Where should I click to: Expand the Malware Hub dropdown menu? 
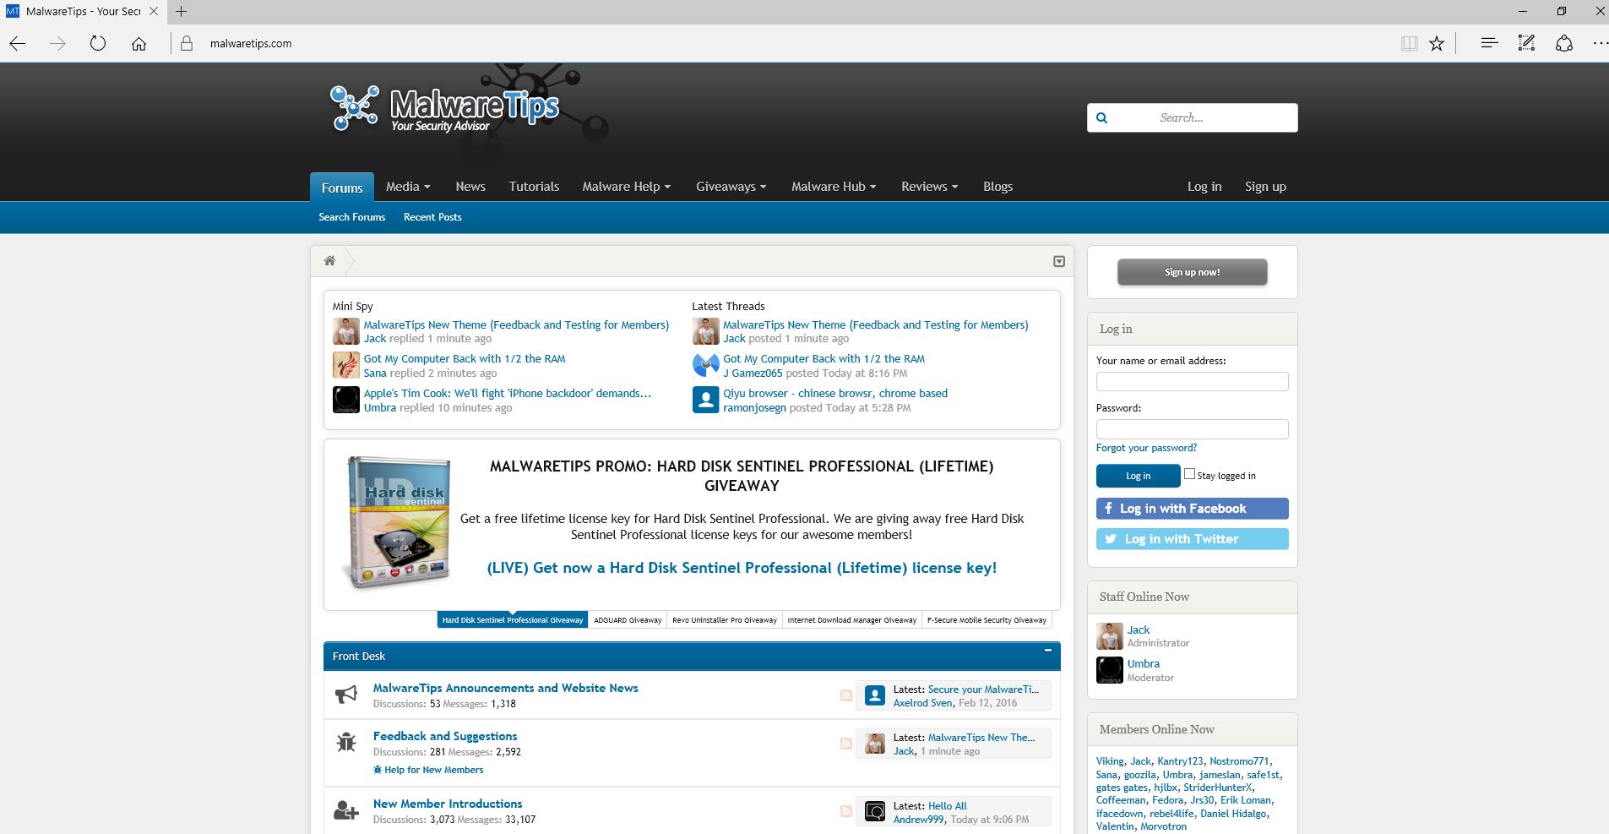834,187
